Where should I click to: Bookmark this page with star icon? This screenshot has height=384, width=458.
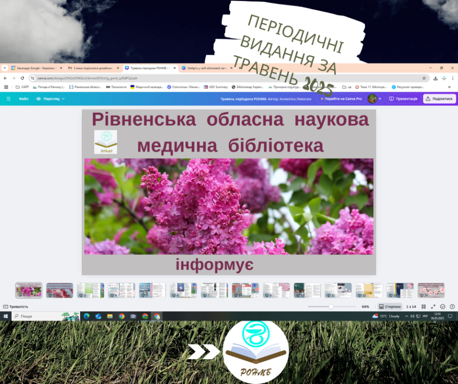[x=424, y=78]
